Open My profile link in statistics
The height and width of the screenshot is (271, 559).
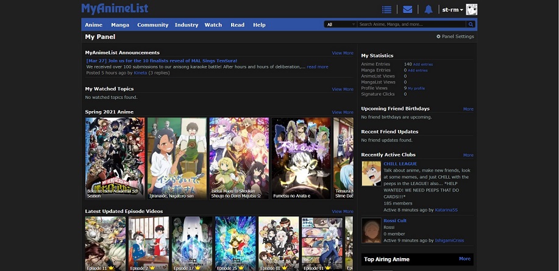[x=416, y=88]
